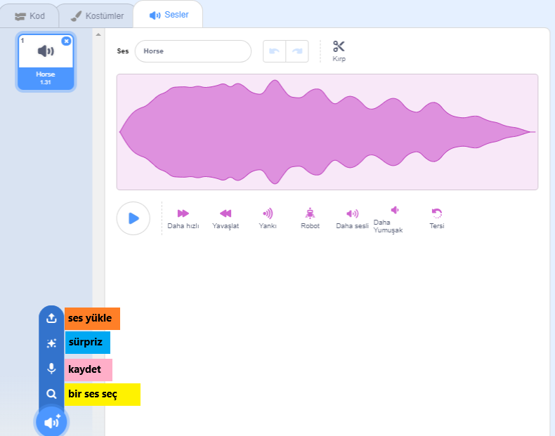Apply the Daha Yumuşak (softer) effect

pyautogui.click(x=394, y=210)
